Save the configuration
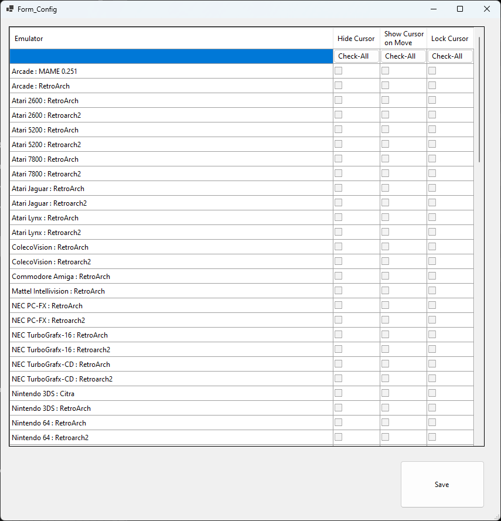 click(x=442, y=485)
